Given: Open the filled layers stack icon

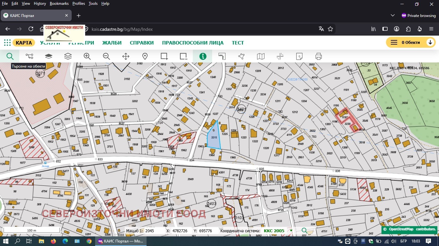Looking at the screenshot, I should tap(49, 56).
